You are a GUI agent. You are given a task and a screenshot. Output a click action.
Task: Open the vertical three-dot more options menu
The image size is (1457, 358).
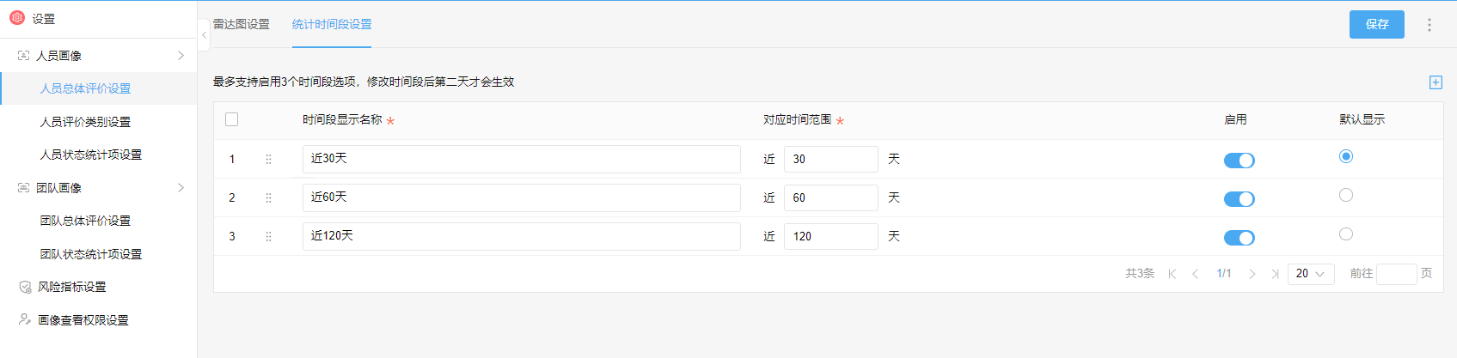[x=1429, y=25]
